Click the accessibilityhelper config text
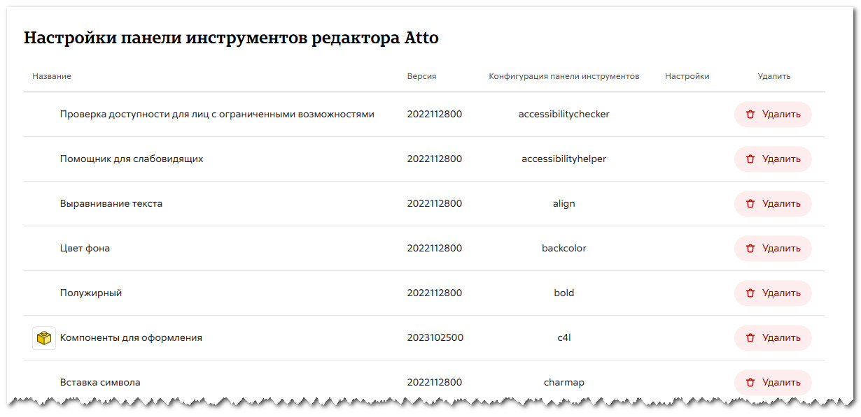The width and height of the screenshot is (861, 417). 564,159
